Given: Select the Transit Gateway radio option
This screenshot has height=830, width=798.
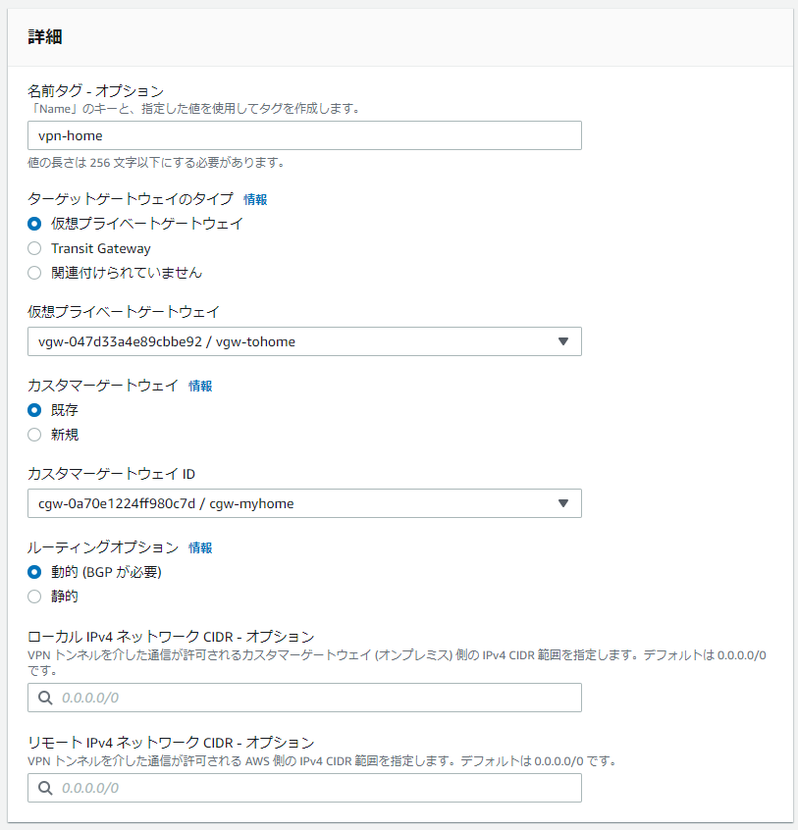Looking at the screenshot, I should [35, 248].
